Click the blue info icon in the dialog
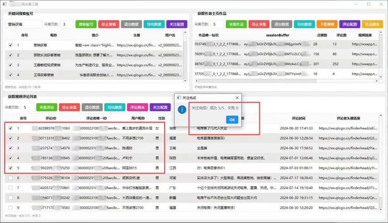 182,109
